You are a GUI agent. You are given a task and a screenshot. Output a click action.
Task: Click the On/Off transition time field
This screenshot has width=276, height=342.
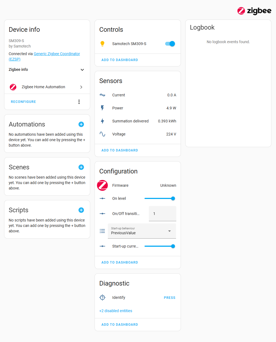[x=162, y=214]
